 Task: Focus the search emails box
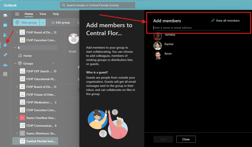(x=98, y=5)
